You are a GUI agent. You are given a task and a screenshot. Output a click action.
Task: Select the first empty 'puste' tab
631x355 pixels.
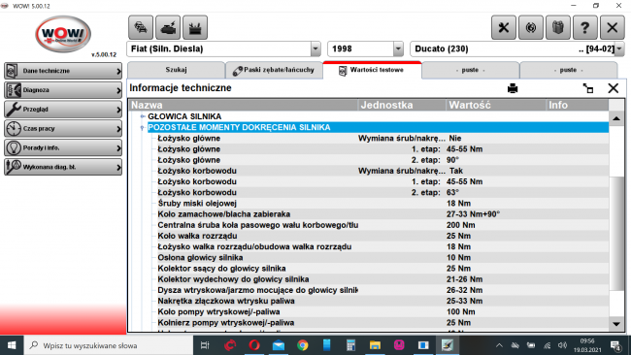coord(470,70)
